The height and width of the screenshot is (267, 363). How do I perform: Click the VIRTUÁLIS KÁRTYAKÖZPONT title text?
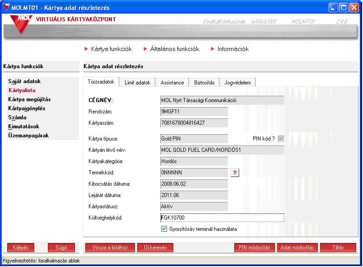point(76,19)
